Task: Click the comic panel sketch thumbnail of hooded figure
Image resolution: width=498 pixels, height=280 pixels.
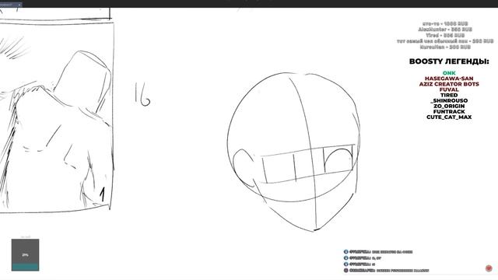Action: (57, 116)
